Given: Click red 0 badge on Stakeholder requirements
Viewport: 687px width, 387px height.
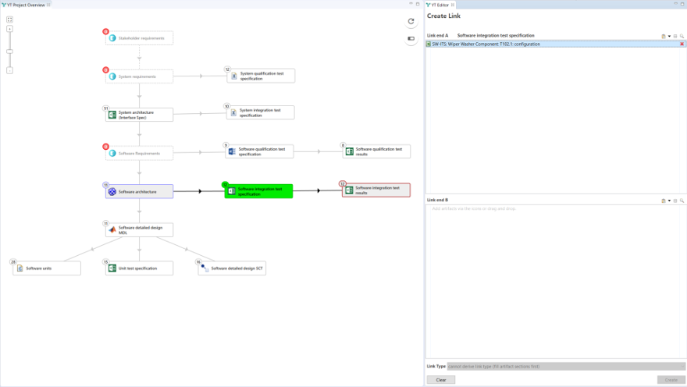Looking at the screenshot, I should coord(106,31).
